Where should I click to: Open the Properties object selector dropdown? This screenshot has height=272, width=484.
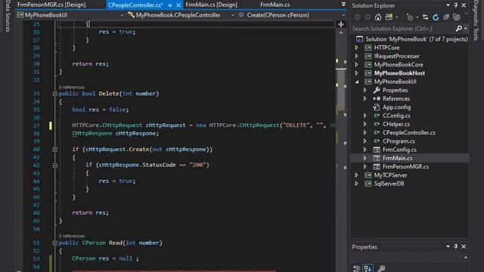tap(466, 258)
